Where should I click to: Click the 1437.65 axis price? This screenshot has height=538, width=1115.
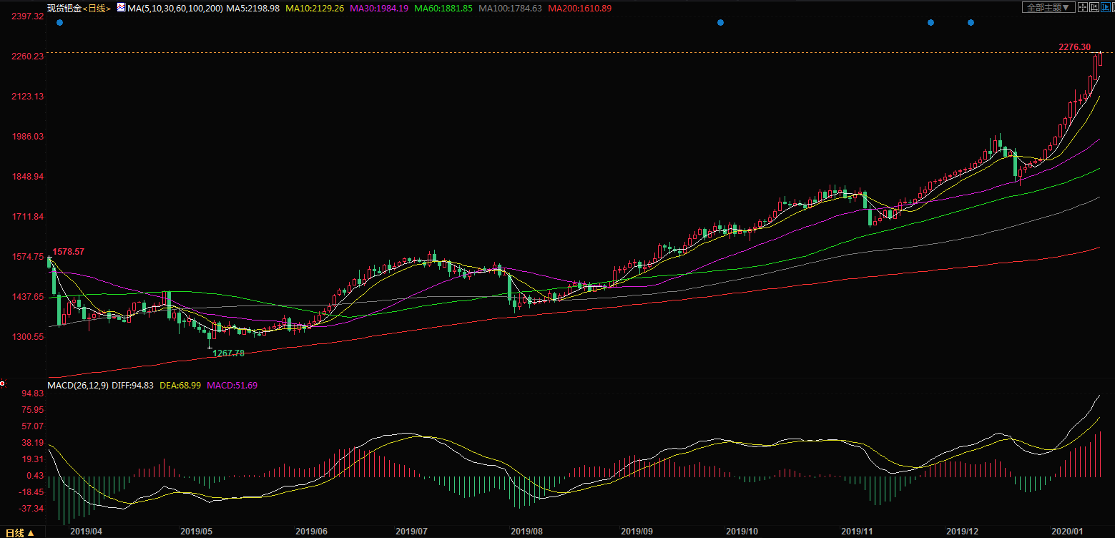[x=29, y=297]
